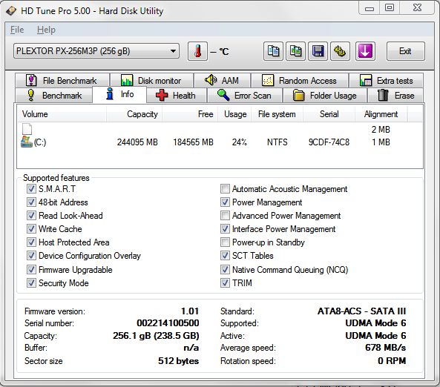This screenshot has width=440, height=387.
Task: Sort by the Capacity column header
Action: coord(134,114)
